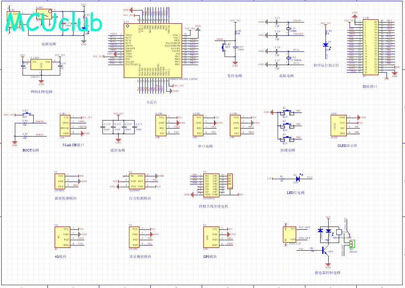Select the ULN2003A stepper driver U3
This screenshot has width=405, height=288.
coord(211,185)
